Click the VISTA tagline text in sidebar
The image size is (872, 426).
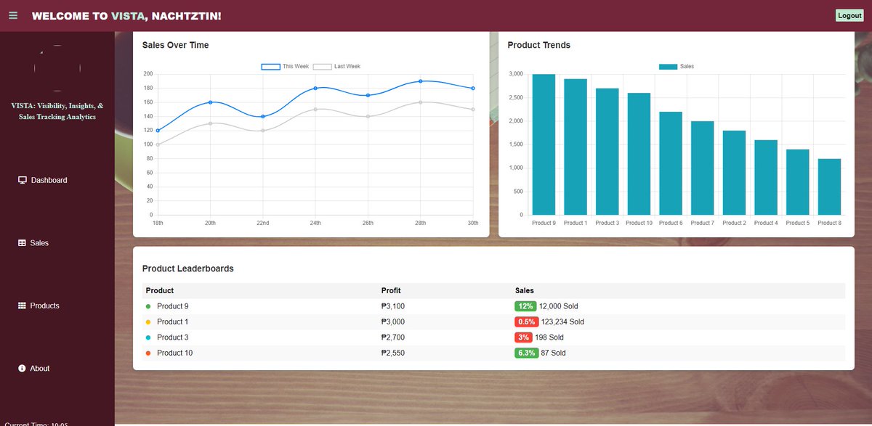click(57, 111)
